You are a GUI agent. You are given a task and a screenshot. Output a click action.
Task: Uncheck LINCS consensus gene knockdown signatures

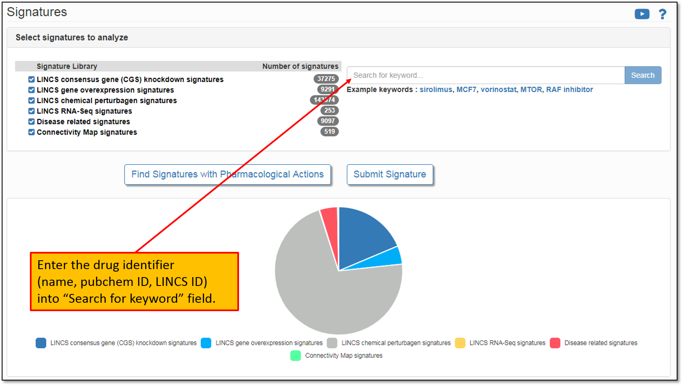32,79
